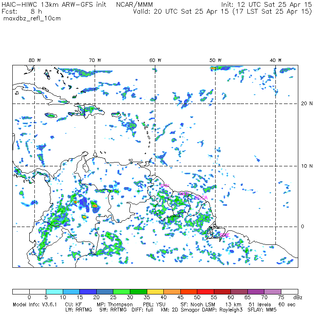Click the dark blue 15–20 dBZ legend swatch
Viewport: 314px width, 314px height.
tap(88, 292)
